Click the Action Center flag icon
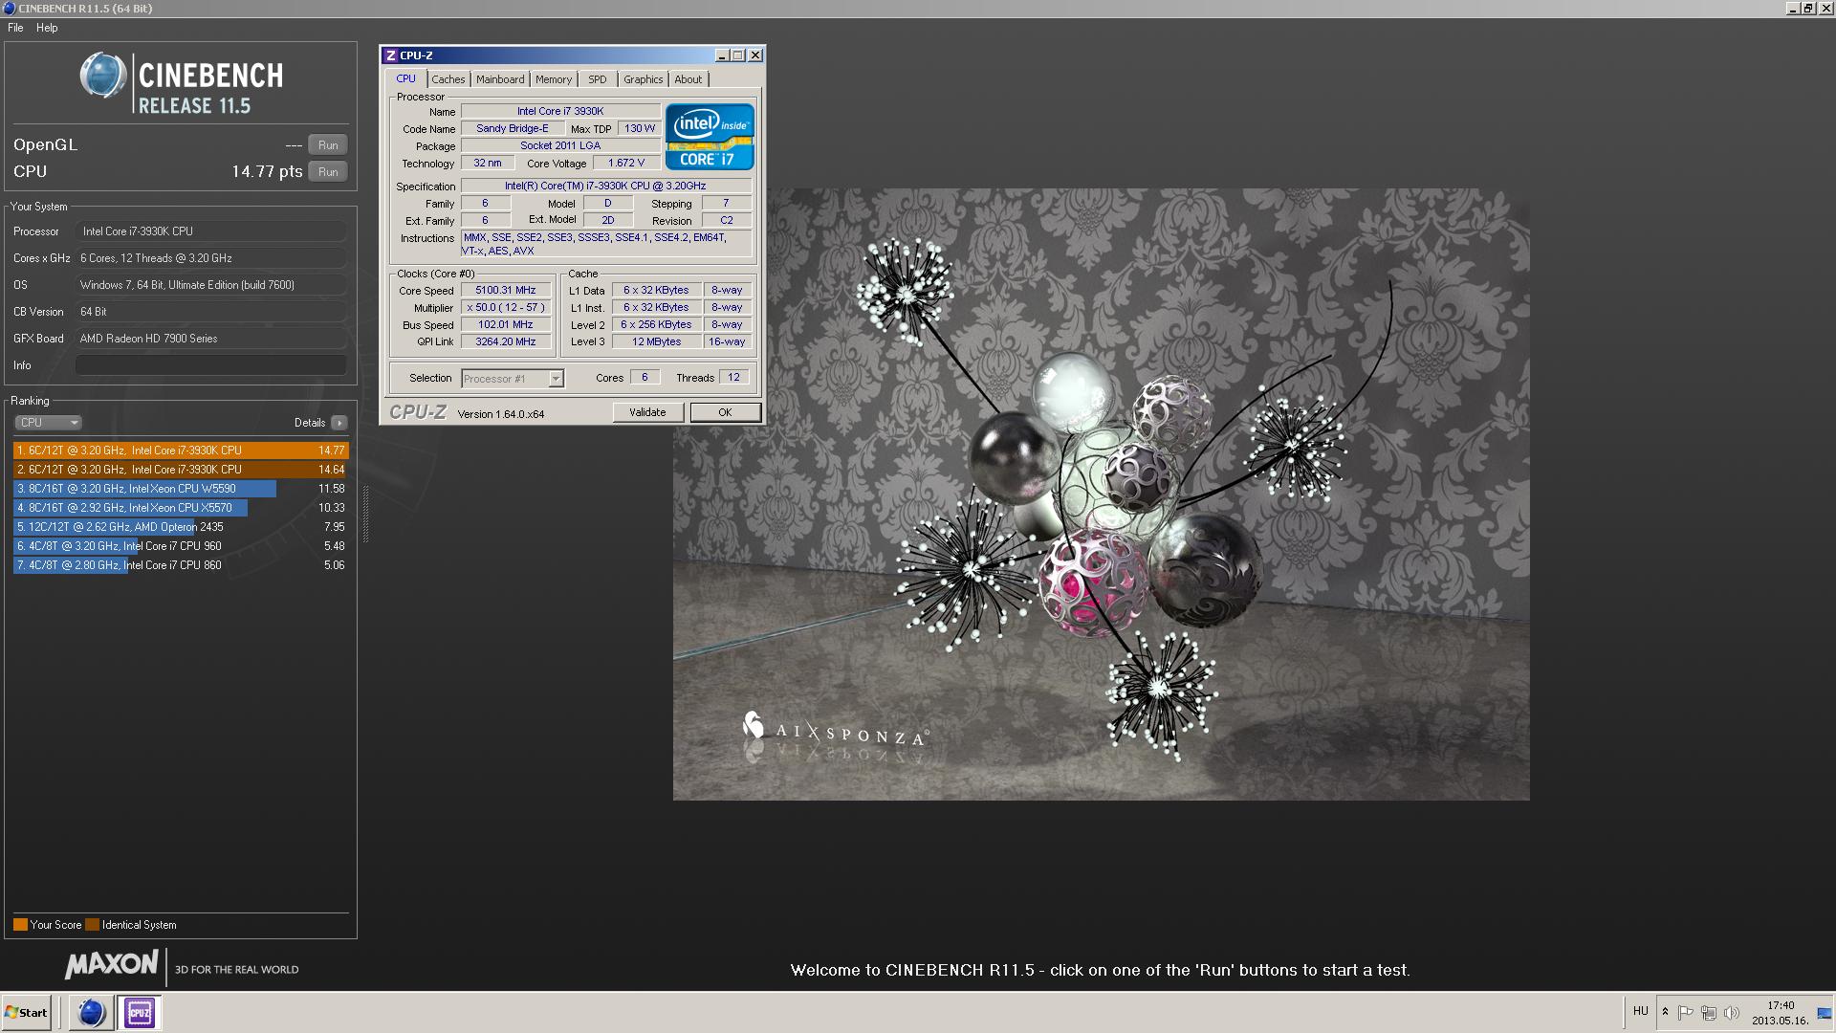Viewport: 1836px width, 1033px height. pos(1686,1012)
